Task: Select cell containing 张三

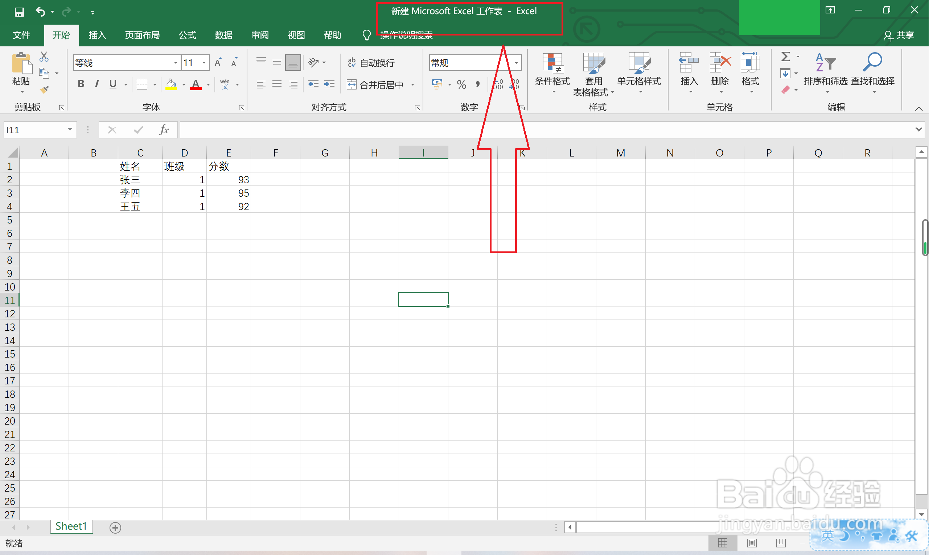Action: [x=140, y=180]
